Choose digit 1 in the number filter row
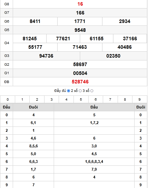Viewport: 148px width, 188px height. click(22, 99)
